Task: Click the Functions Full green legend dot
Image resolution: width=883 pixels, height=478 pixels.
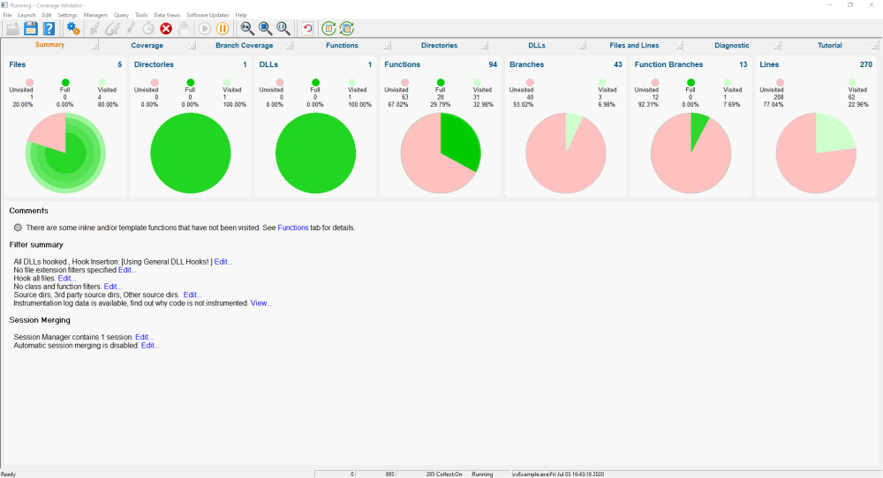Action: click(441, 83)
